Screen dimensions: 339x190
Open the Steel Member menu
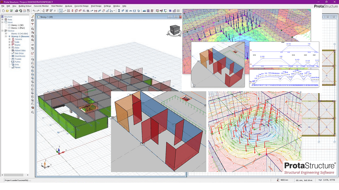pyautogui.click(x=57, y=6)
